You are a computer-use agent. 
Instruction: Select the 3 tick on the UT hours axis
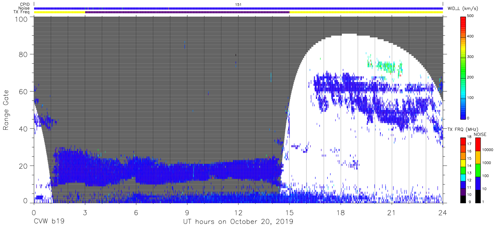tap(85, 212)
